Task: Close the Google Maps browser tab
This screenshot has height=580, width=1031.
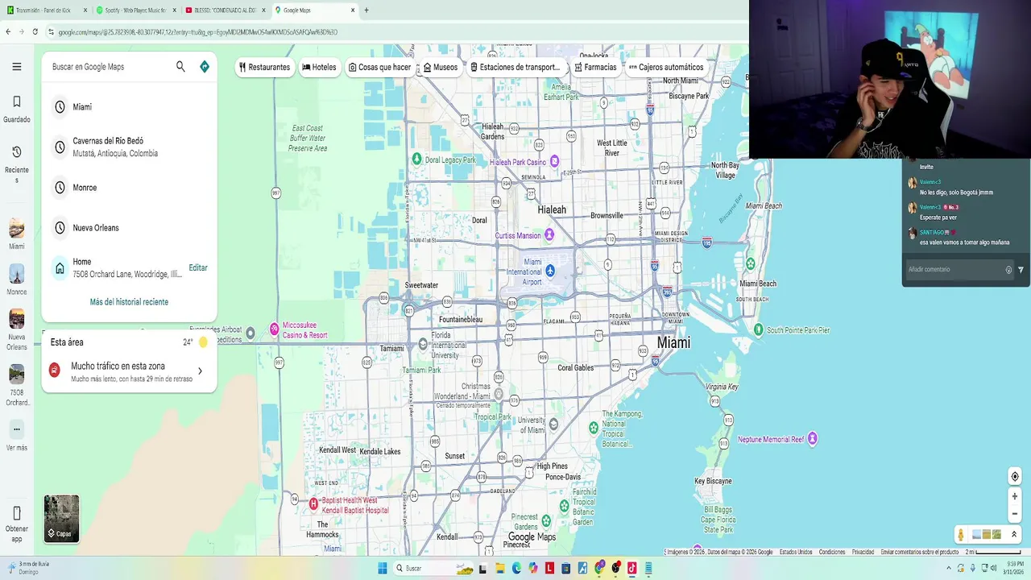Action: click(x=353, y=10)
